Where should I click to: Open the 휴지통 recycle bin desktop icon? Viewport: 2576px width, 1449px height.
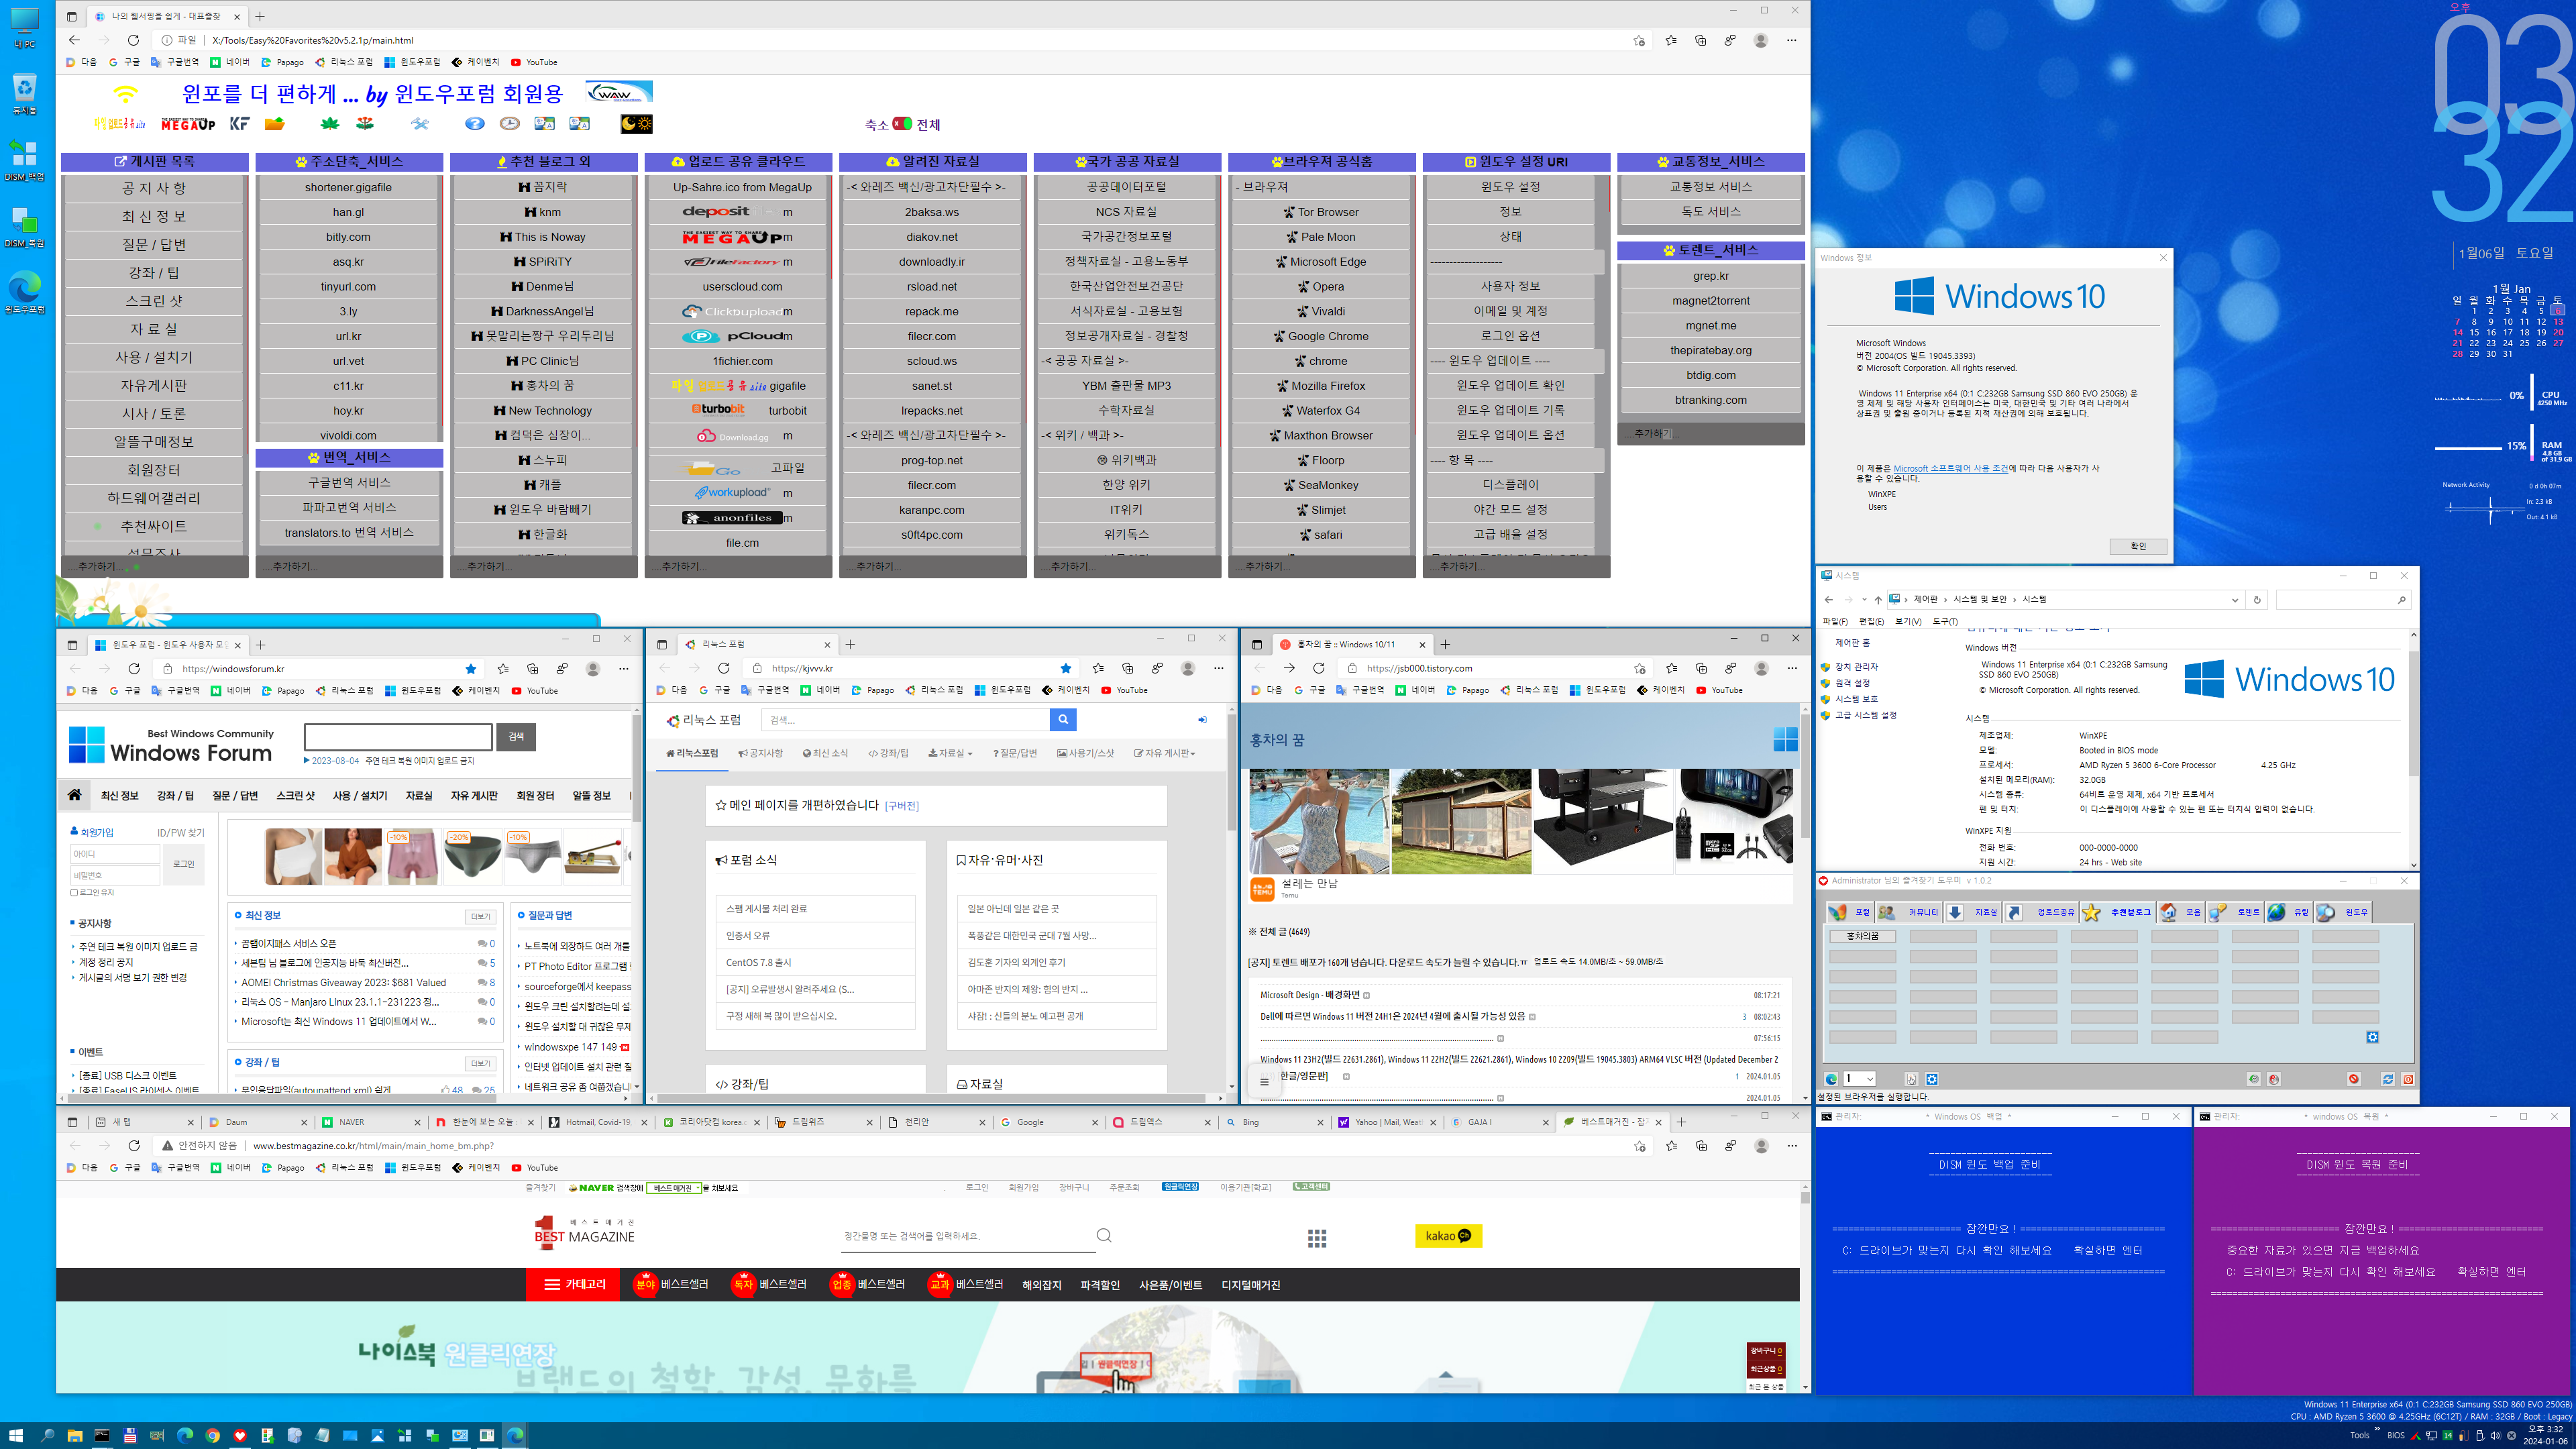24,94
